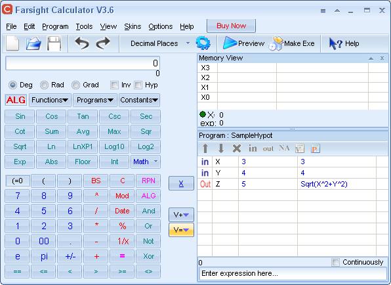Open the File menu
The width and height of the screenshot is (391, 285).
pyautogui.click(x=11, y=26)
